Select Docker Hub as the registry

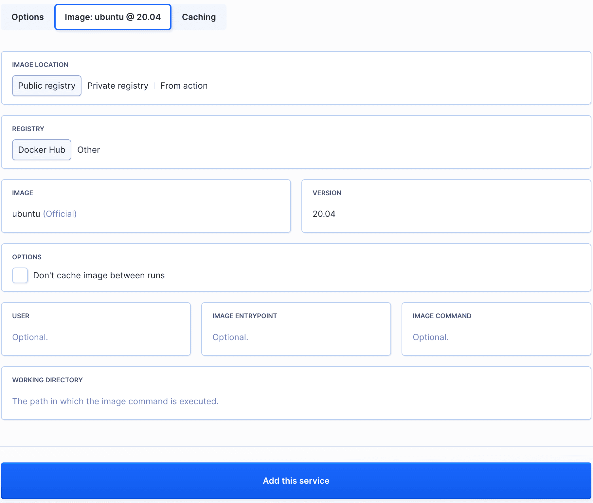point(42,150)
